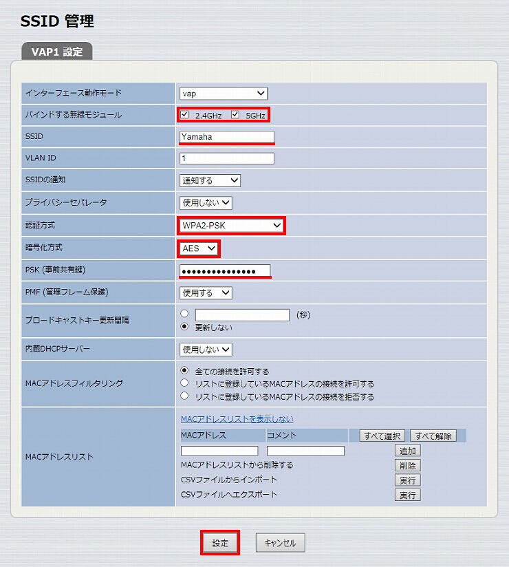Select リストに登録しているMACアドレスの接続を許可する radio
This screenshot has height=567, width=509.
pos(184,383)
